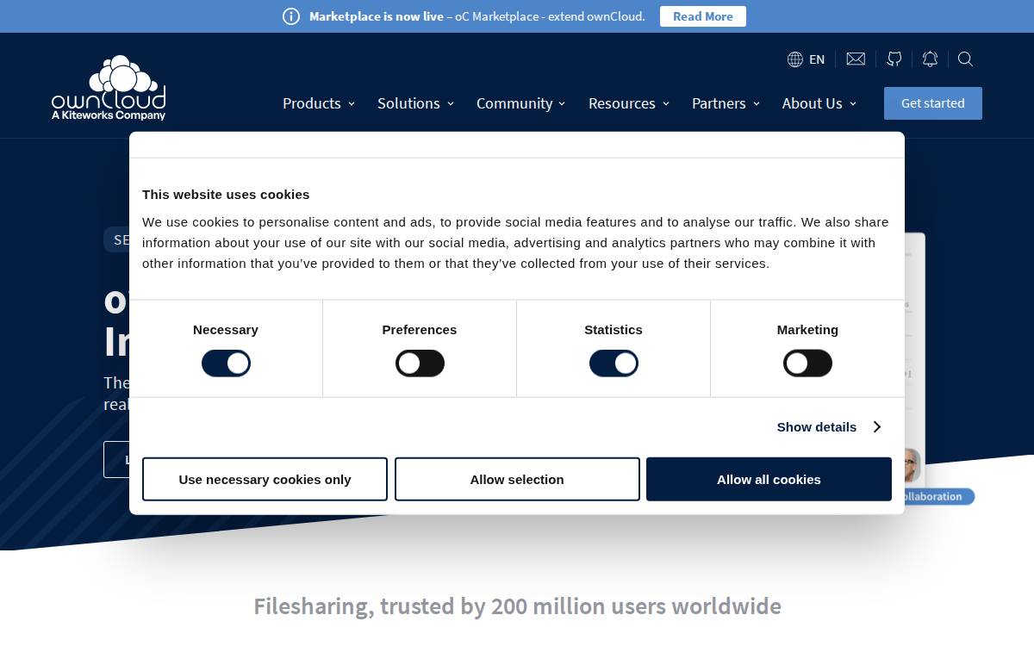
Task: Click the Filesharing, trusted by 200 million heading
Action: click(517, 606)
